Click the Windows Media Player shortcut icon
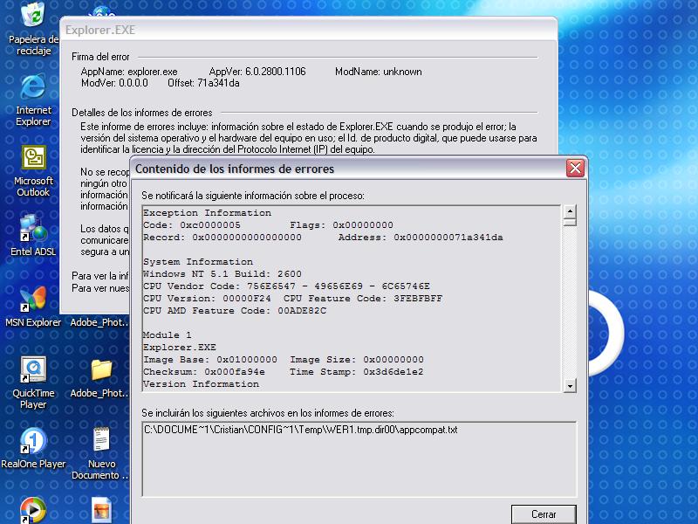Viewport: 698px width, 524px height. pos(33,509)
